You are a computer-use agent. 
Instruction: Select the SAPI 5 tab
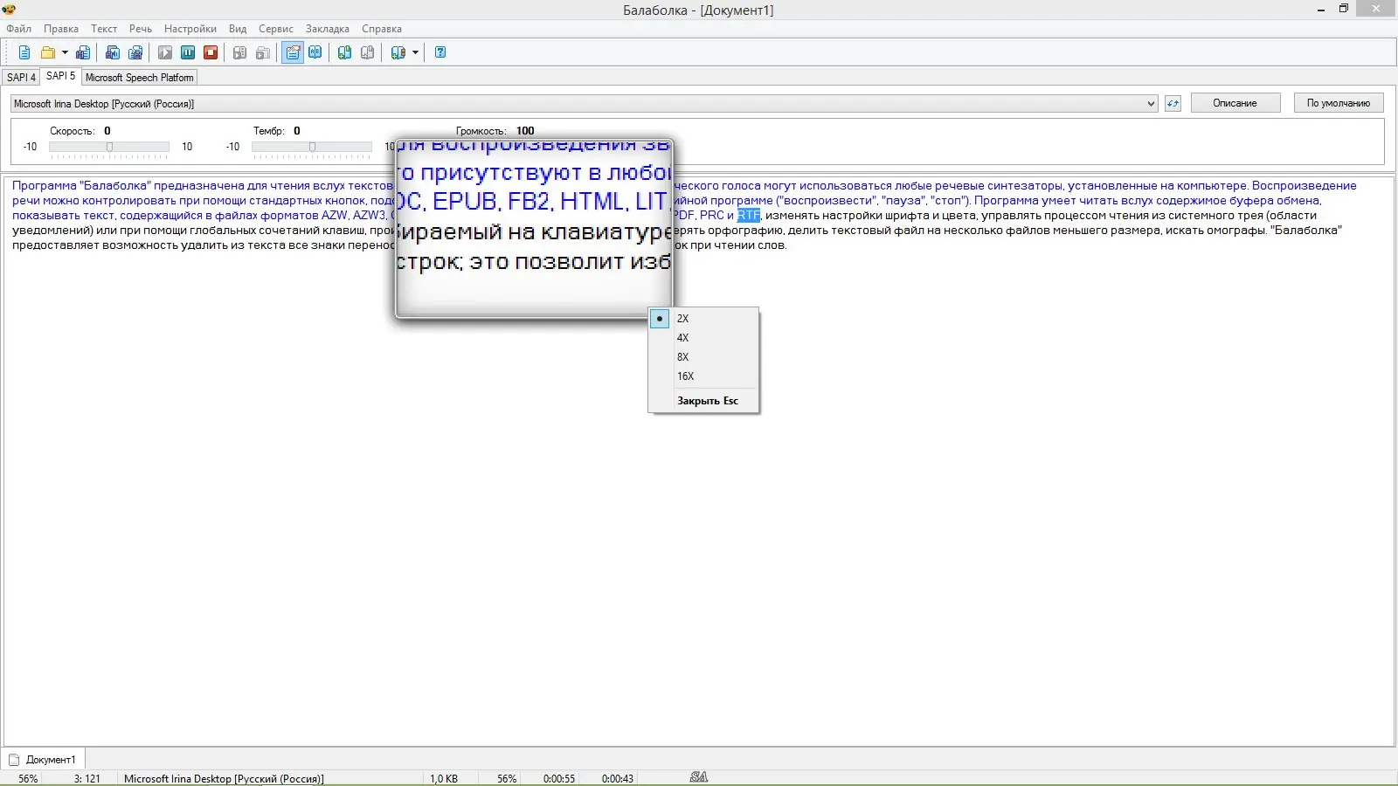click(x=60, y=76)
